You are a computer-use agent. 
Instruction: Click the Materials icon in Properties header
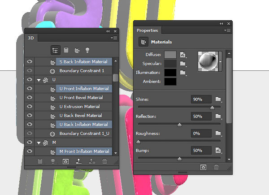(x=143, y=42)
